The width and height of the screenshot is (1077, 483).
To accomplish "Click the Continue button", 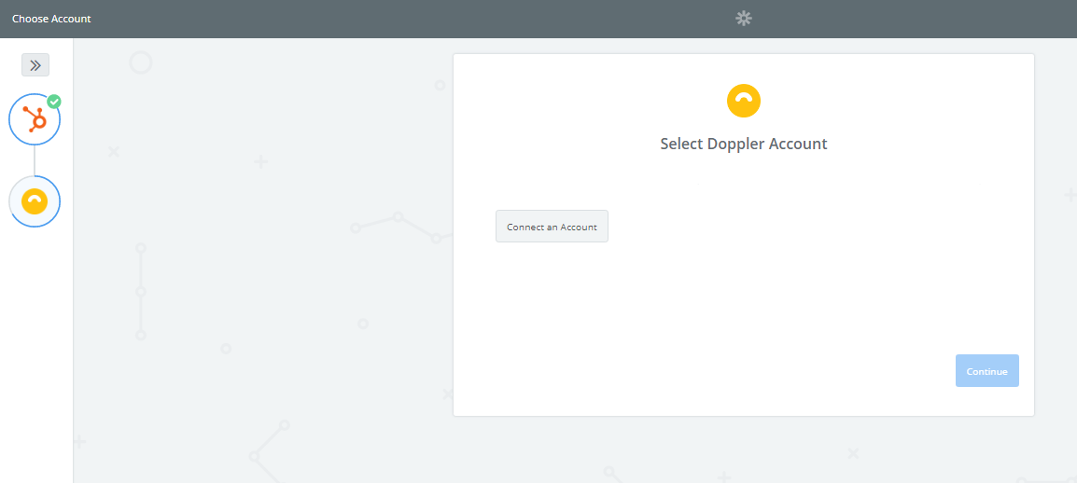I will coord(987,371).
